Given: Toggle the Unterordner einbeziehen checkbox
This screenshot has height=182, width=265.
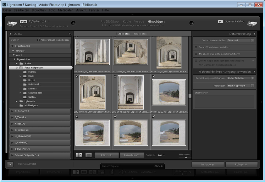Looking at the screenshot, I should point(38,40).
